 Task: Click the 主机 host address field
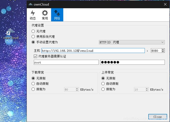click(x=93, y=51)
